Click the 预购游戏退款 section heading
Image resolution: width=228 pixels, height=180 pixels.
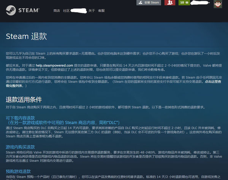[18, 171]
